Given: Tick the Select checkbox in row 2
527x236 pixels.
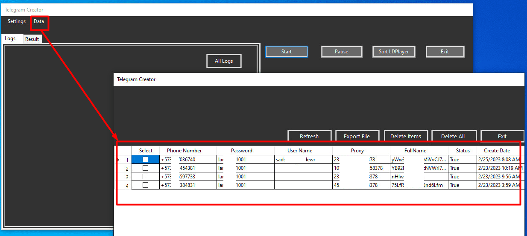Looking at the screenshot, I should click(145, 168).
